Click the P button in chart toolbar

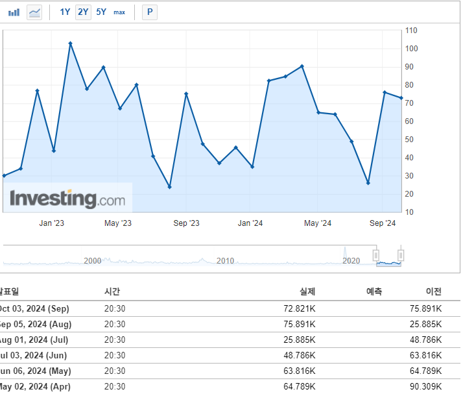150,12
